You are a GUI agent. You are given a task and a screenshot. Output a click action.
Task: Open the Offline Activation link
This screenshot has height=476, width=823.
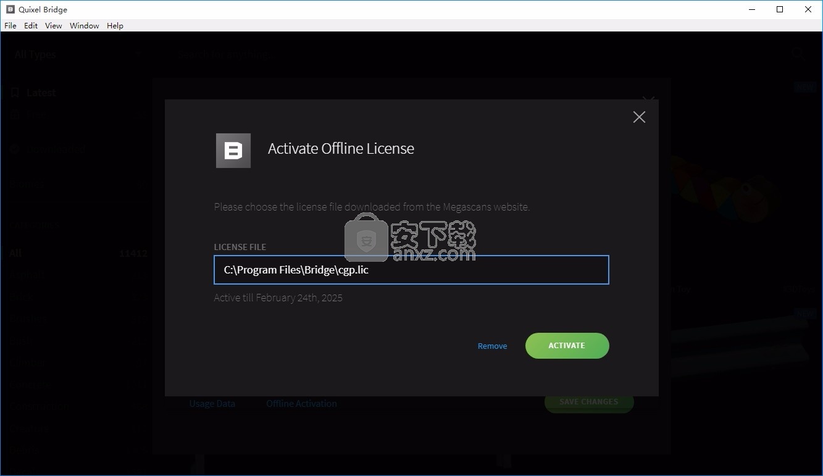tap(301, 404)
